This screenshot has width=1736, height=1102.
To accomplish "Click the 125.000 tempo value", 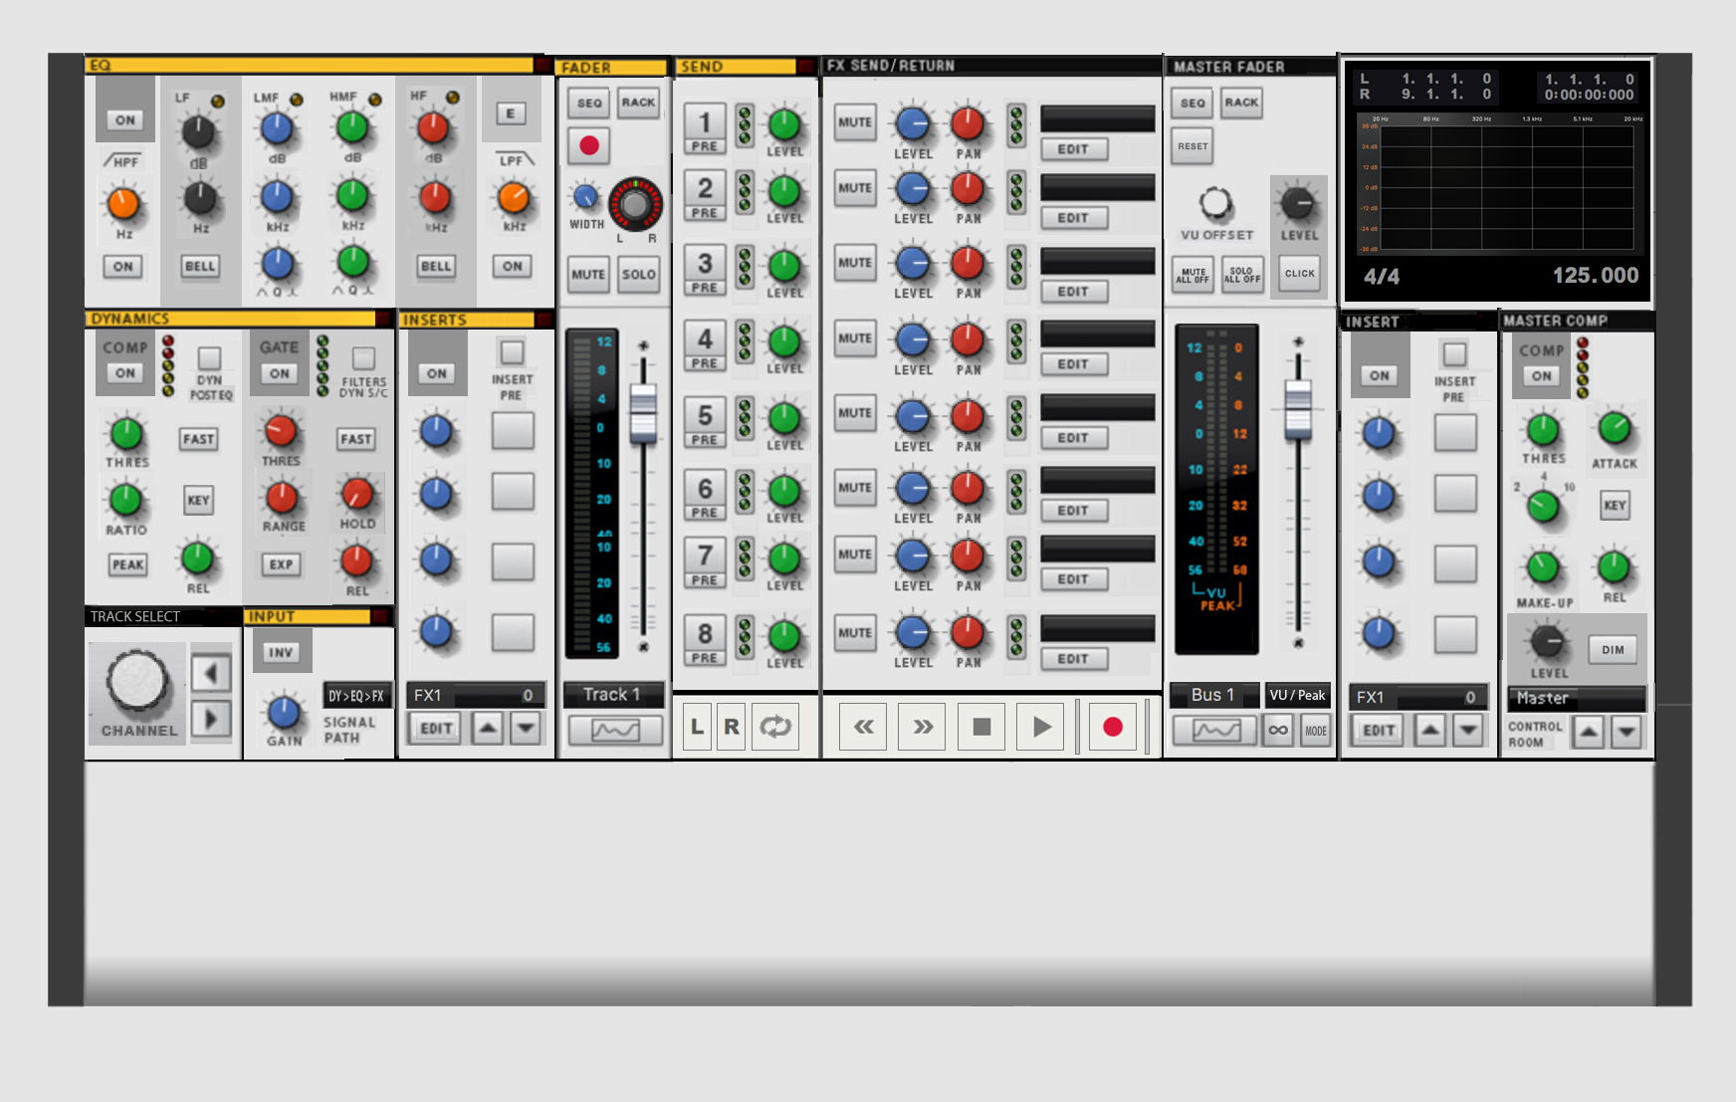I will click(1596, 276).
